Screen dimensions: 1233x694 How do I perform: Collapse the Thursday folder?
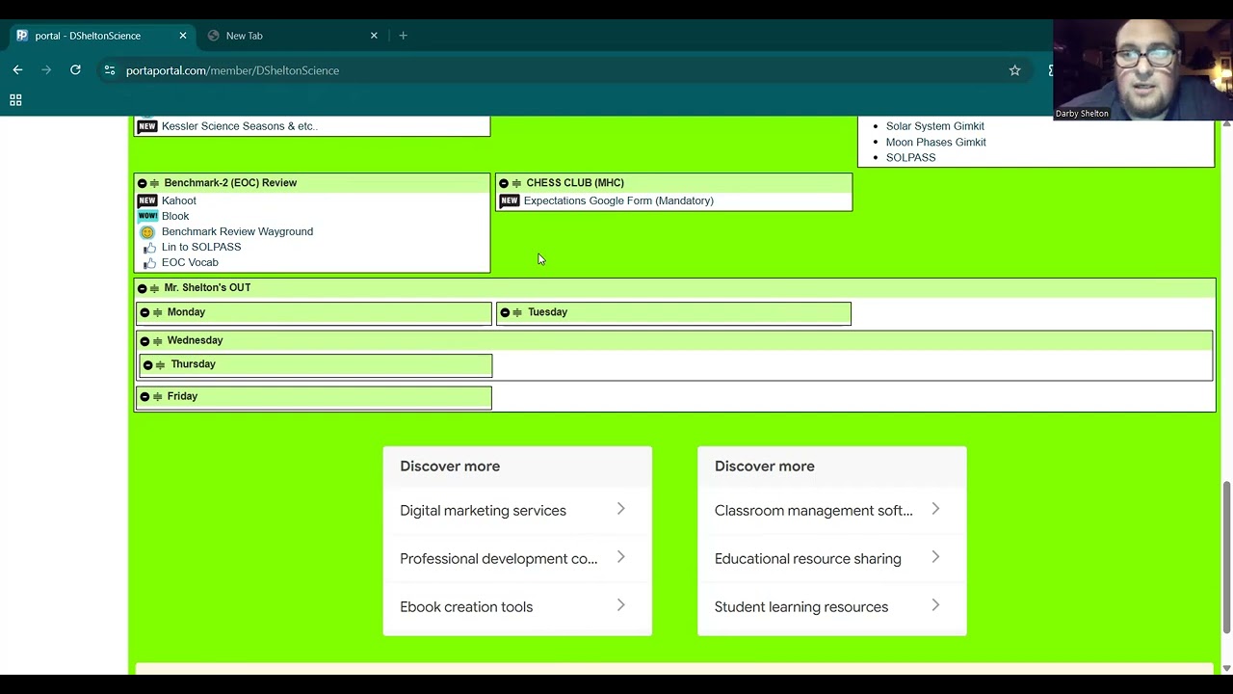(147, 364)
